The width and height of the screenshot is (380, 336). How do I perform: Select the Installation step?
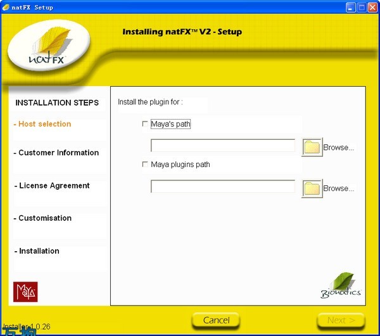click(x=37, y=251)
